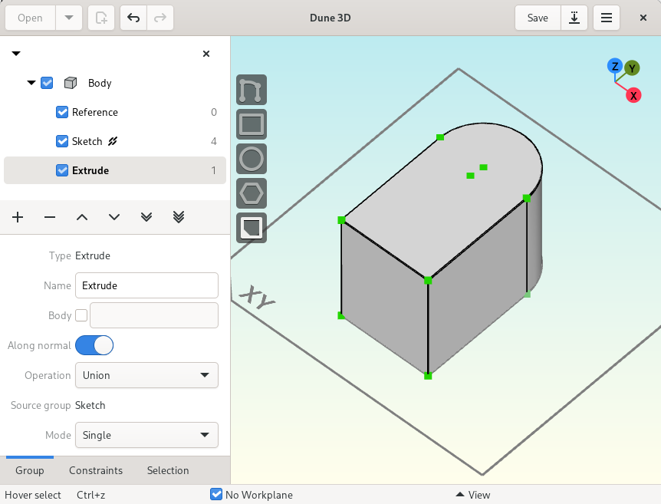Add a new group with plus icon
The height and width of the screenshot is (504, 661).
coord(18,217)
